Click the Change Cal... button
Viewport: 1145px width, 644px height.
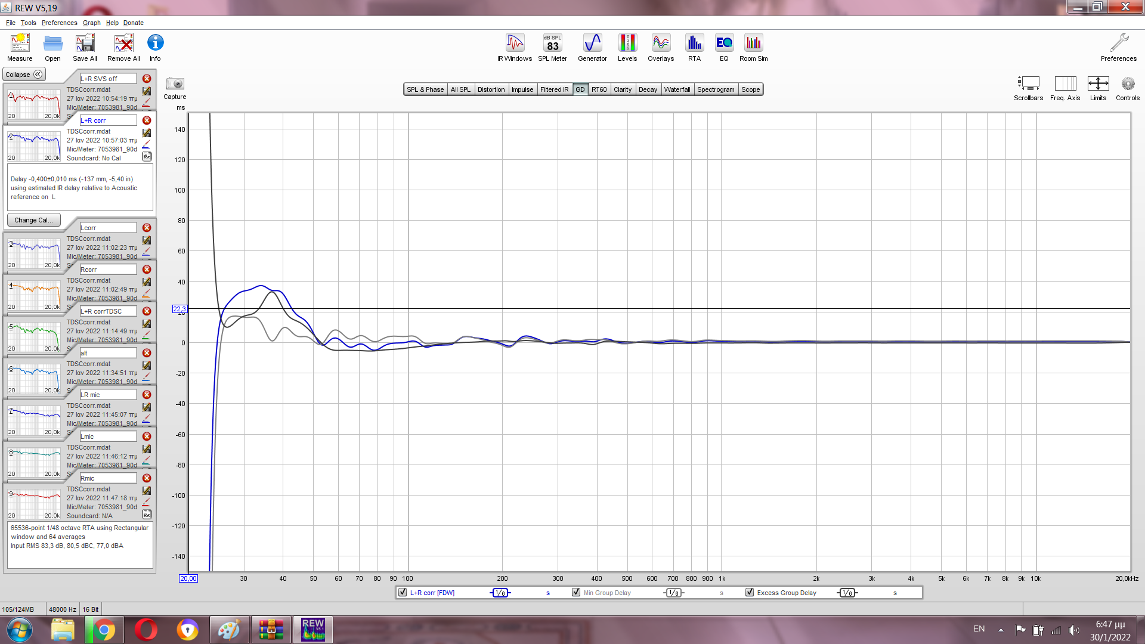[x=33, y=220]
